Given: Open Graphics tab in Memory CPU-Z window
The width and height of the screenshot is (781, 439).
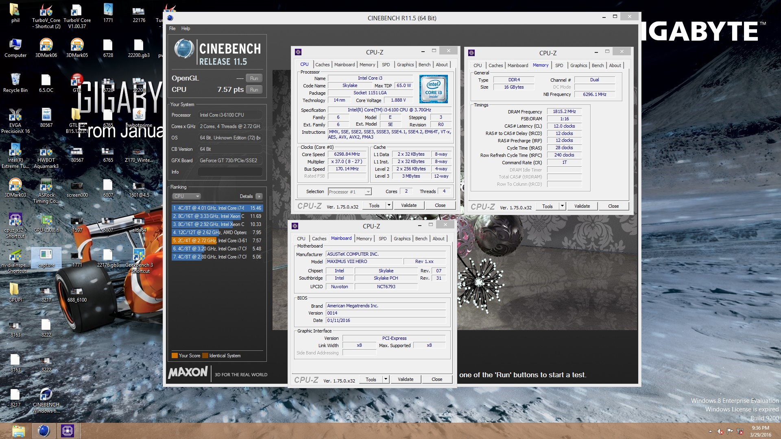Looking at the screenshot, I should pos(578,65).
